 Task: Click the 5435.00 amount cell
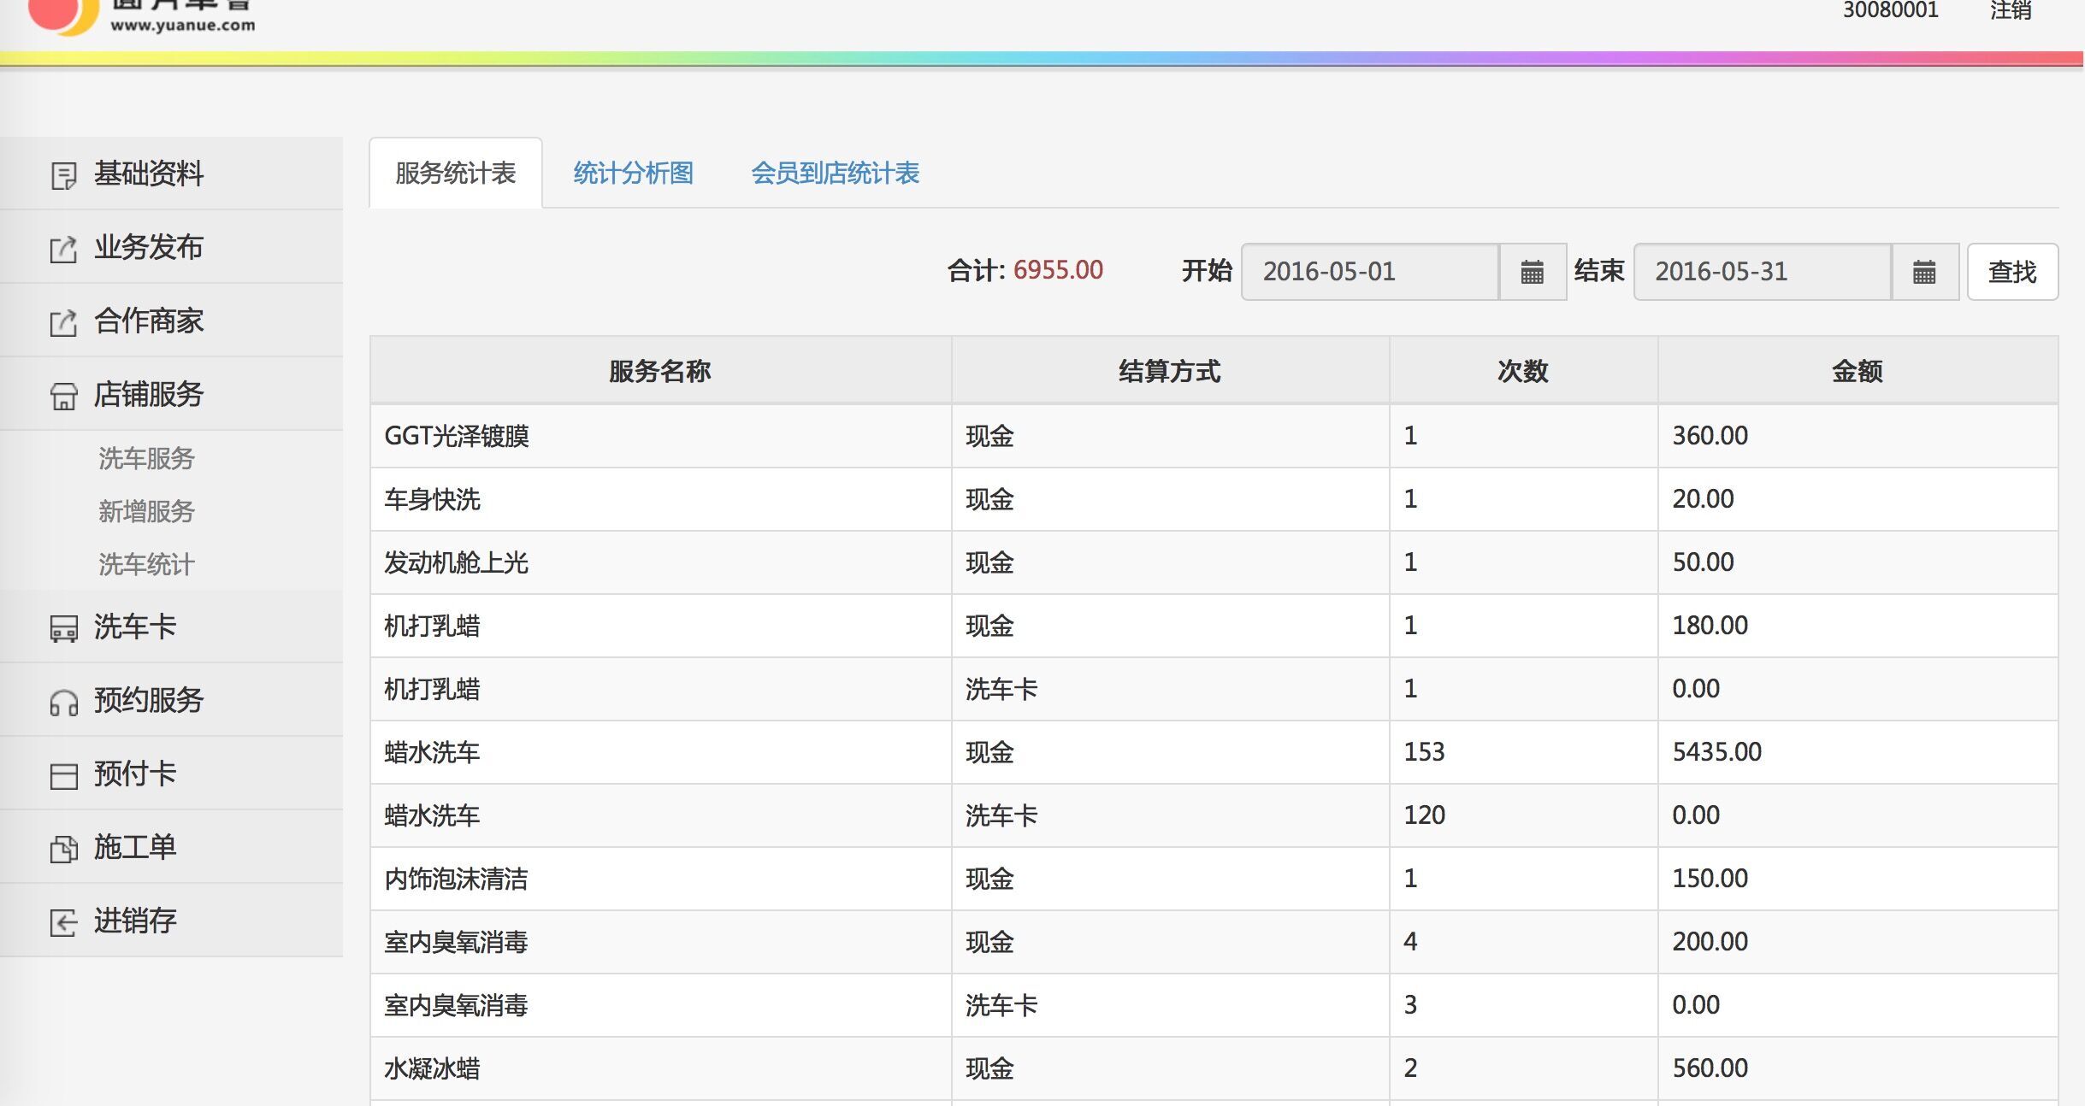click(x=1858, y=752)
